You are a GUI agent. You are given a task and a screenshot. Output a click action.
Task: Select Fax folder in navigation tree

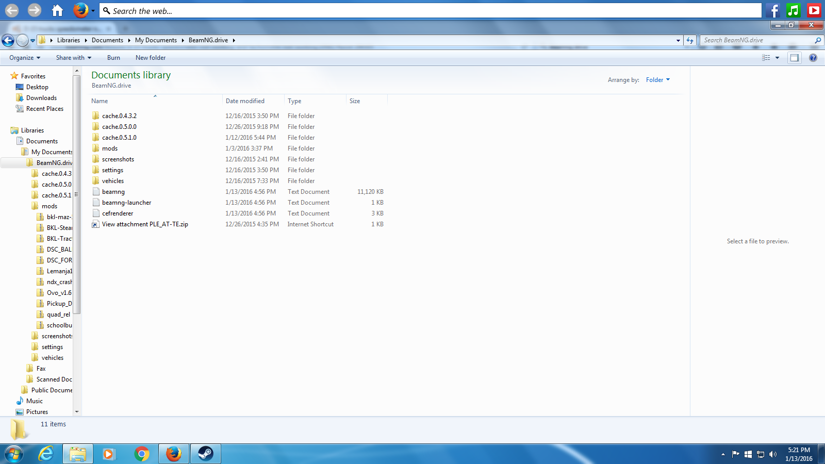coord(41,369)
